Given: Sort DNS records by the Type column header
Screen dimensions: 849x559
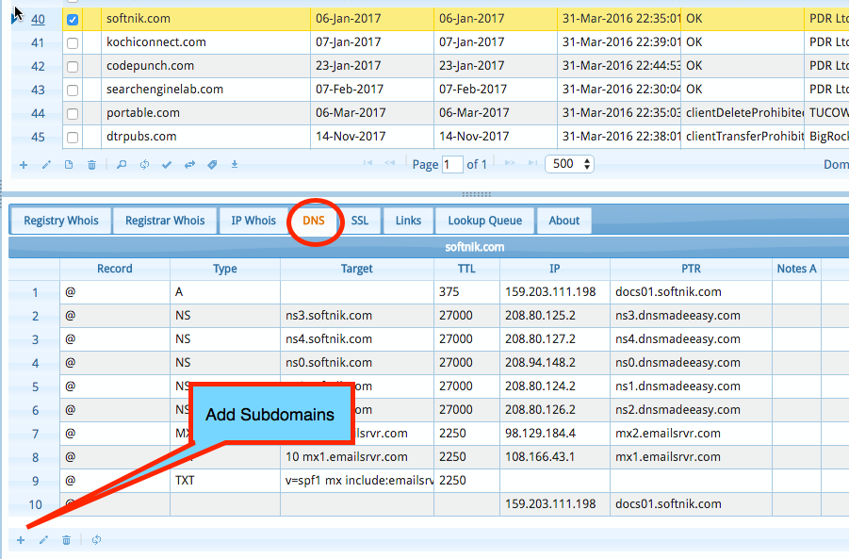Looking at the screenshot, I should [x=225, y=269].
